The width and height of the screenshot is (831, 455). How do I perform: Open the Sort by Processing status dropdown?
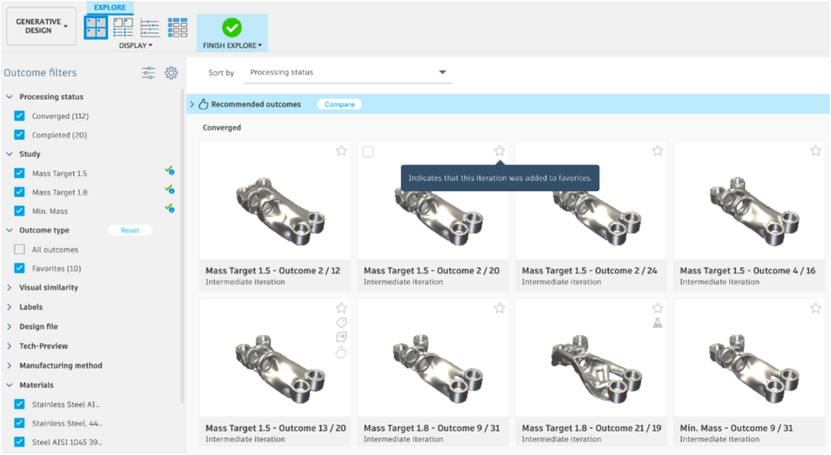click(348, 72)
